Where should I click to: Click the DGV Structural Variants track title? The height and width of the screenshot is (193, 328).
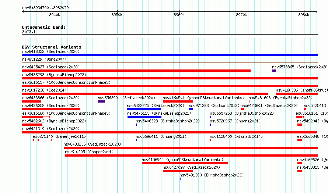click(52, 47)
